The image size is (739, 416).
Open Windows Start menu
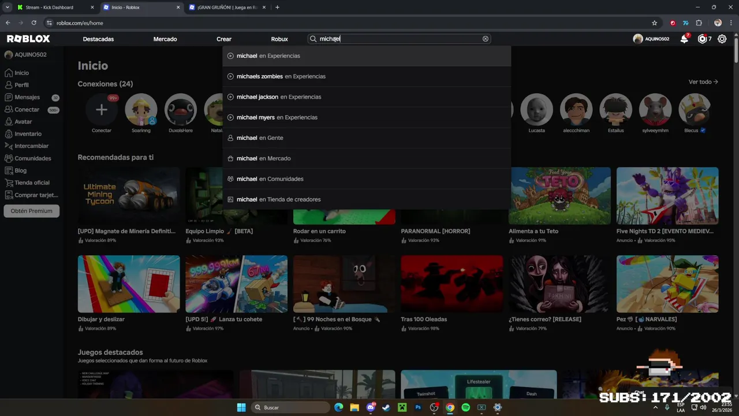pos(241,407)
